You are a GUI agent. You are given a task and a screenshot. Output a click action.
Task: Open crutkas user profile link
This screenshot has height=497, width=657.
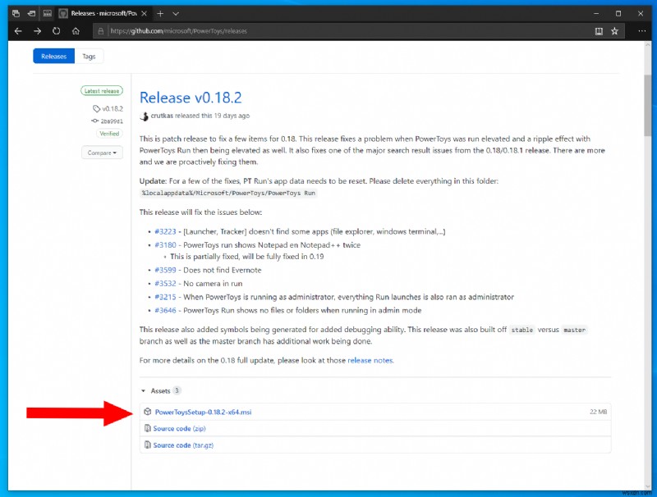tap(162, 116)
